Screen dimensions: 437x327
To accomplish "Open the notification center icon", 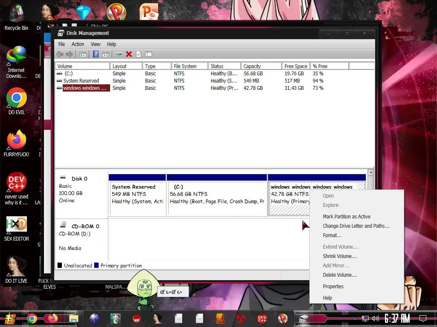I will tap(423, 318).
